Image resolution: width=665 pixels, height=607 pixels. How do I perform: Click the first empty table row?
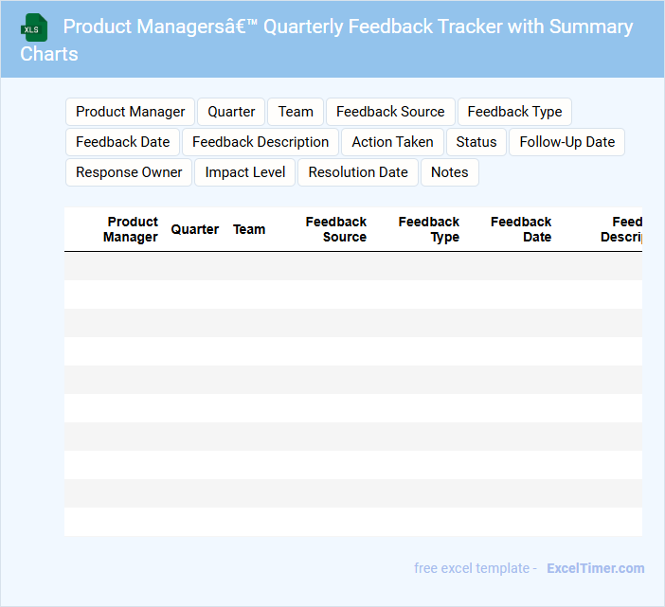click(x=352, y=266)
